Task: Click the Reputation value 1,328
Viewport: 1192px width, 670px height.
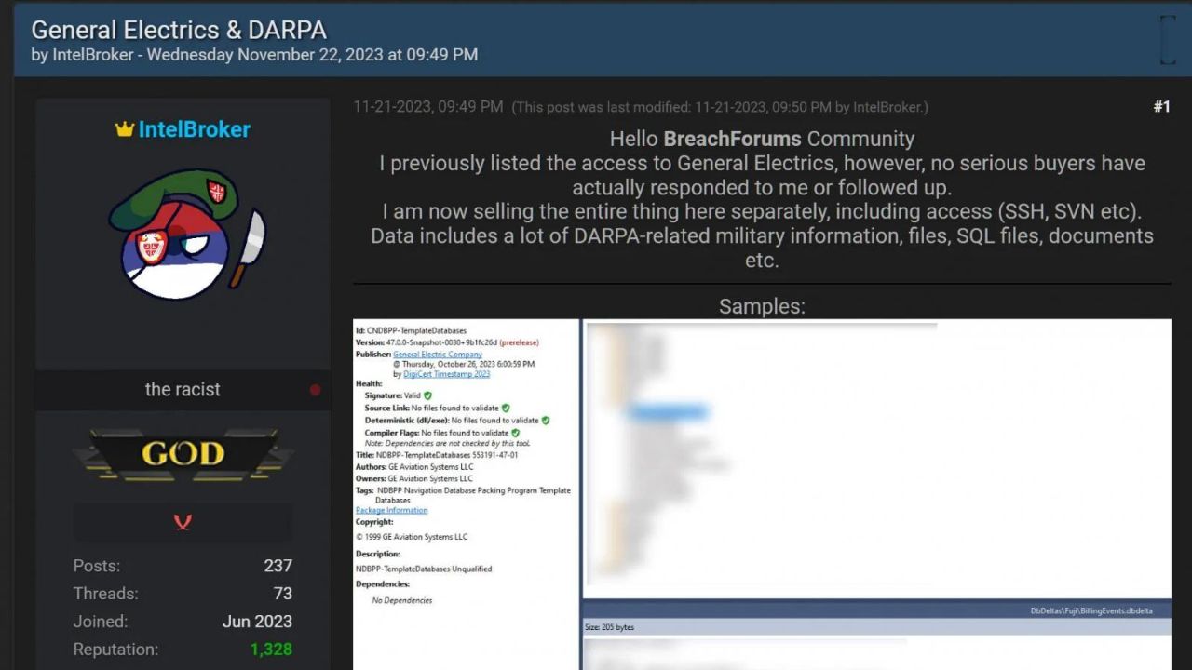Action: (271, 650)
